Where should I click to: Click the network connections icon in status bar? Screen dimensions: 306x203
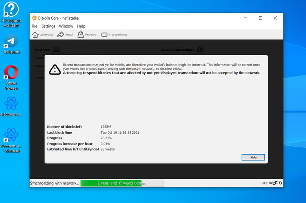275,183
